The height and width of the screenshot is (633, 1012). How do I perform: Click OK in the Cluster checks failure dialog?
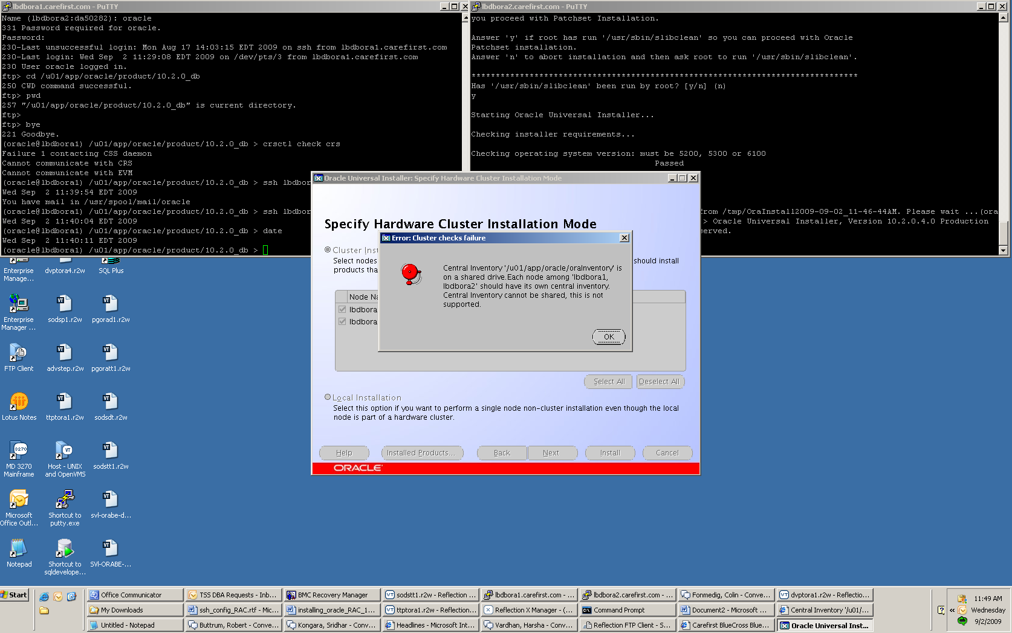click(x=608, y=337)
